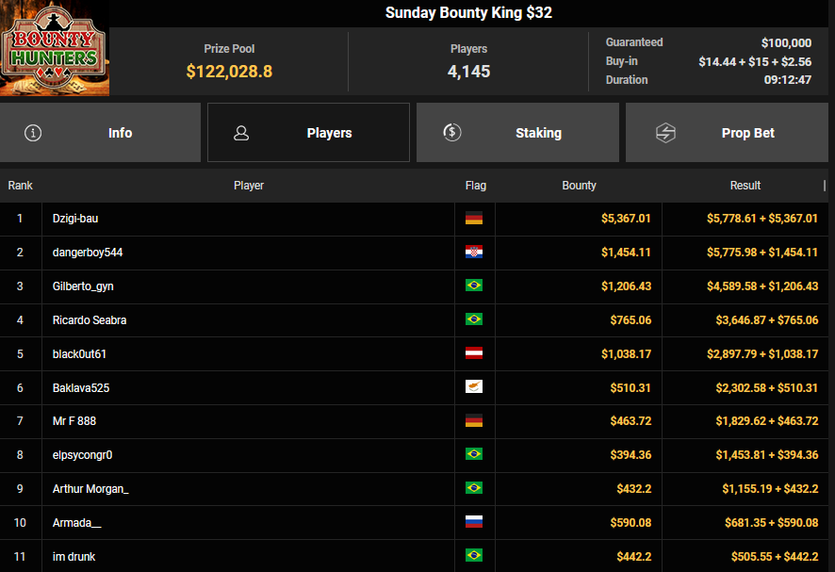Select player black0ut61 in the list

point(81,354)
